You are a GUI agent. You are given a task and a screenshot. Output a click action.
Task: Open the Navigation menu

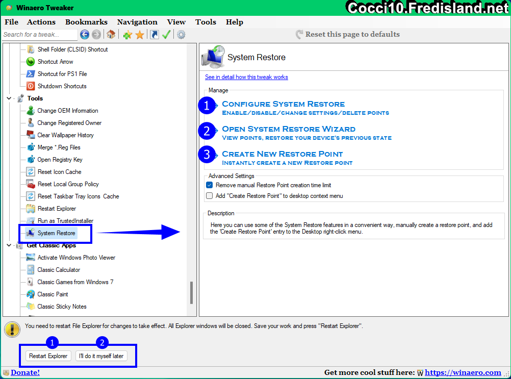[137, 22]
